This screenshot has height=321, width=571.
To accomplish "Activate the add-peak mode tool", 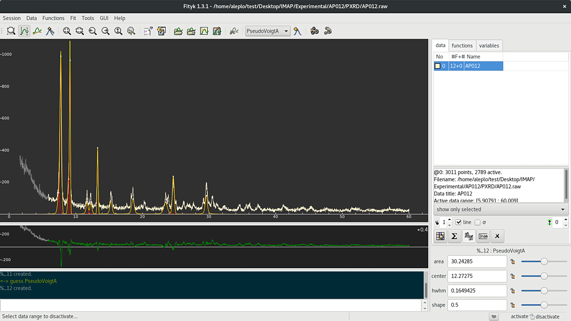I will point(50,31).
